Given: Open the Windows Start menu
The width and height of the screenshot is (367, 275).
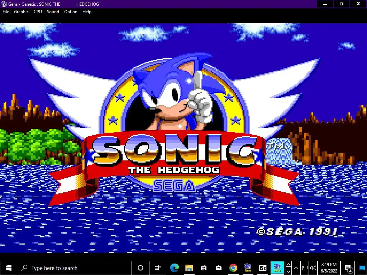Looking at the screenshot, I should pyautogui.click(x=9, y=268).
